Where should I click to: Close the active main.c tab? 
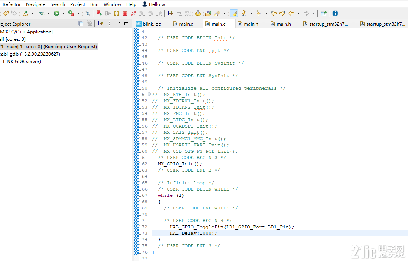[230, 24]
